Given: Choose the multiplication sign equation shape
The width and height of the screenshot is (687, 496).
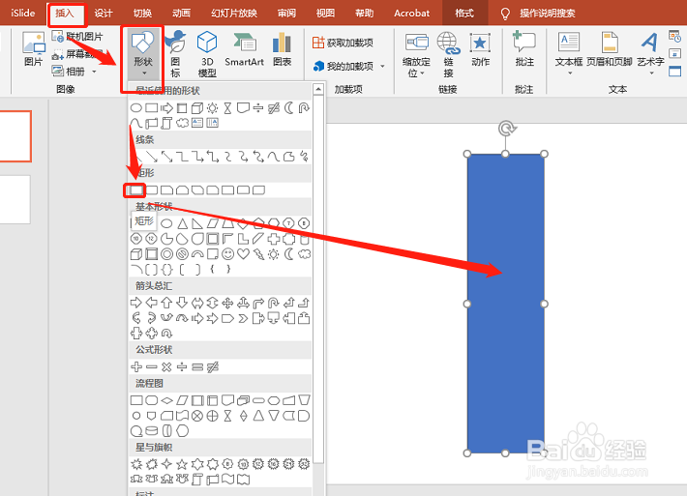Looking at the screenshot, I should tap(166, 366).
